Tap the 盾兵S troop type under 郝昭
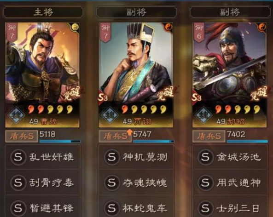This screenshot has width=273, height=217. [209, 136]
